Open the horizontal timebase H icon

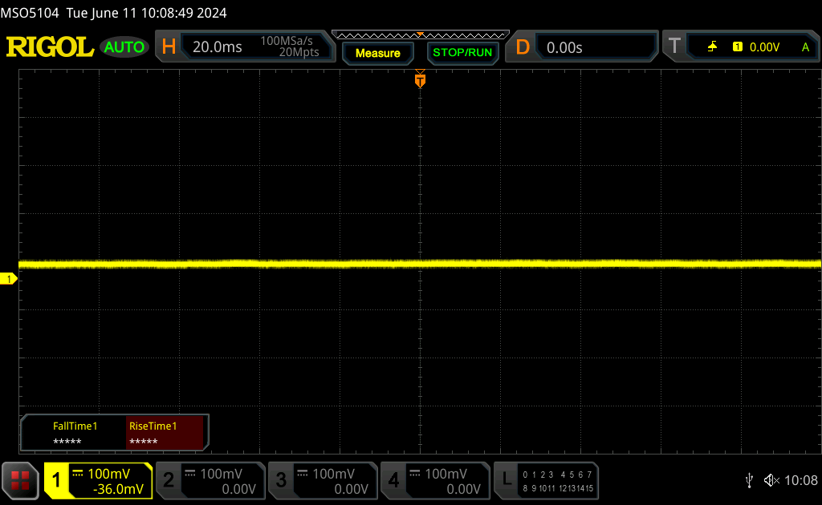click(169, 47)
